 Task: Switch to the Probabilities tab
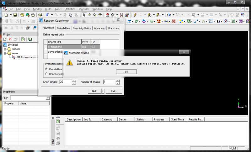(63, 28)
